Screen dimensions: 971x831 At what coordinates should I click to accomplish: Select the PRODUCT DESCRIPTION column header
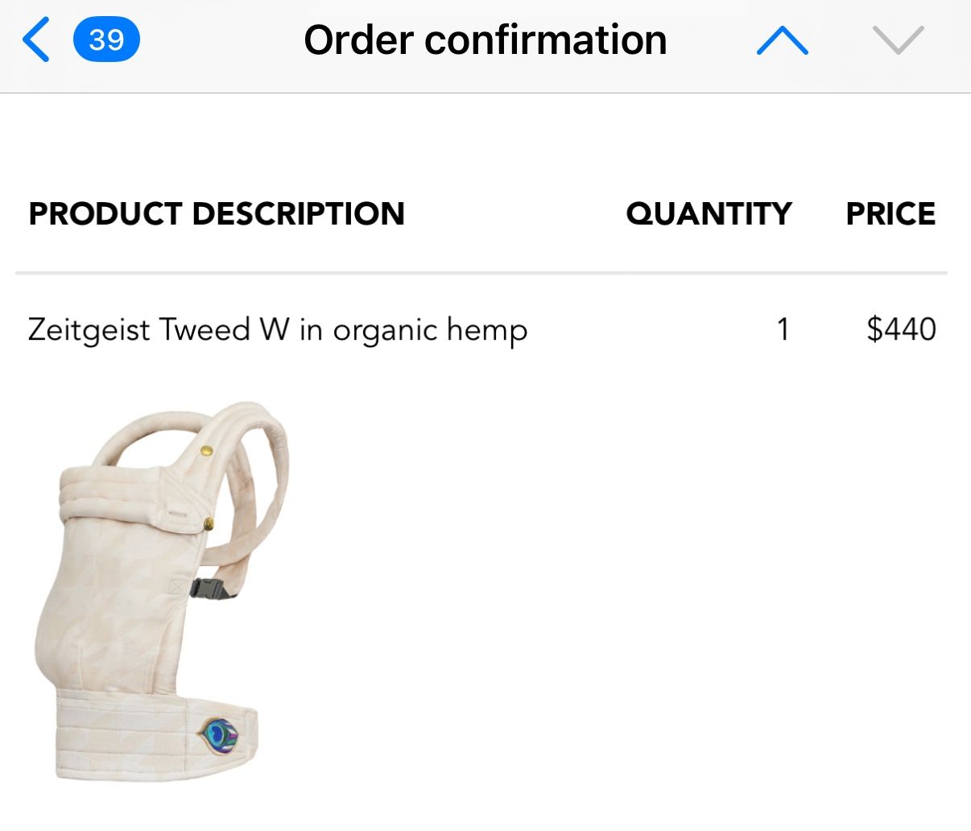click(216, 213)
